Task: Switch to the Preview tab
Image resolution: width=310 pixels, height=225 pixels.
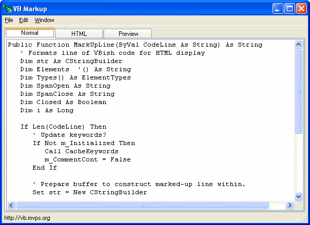Action: [x=128, y=33]
